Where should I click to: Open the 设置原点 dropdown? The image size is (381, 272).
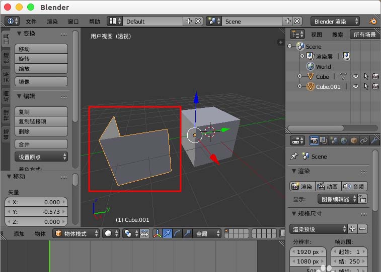[41, 157]
